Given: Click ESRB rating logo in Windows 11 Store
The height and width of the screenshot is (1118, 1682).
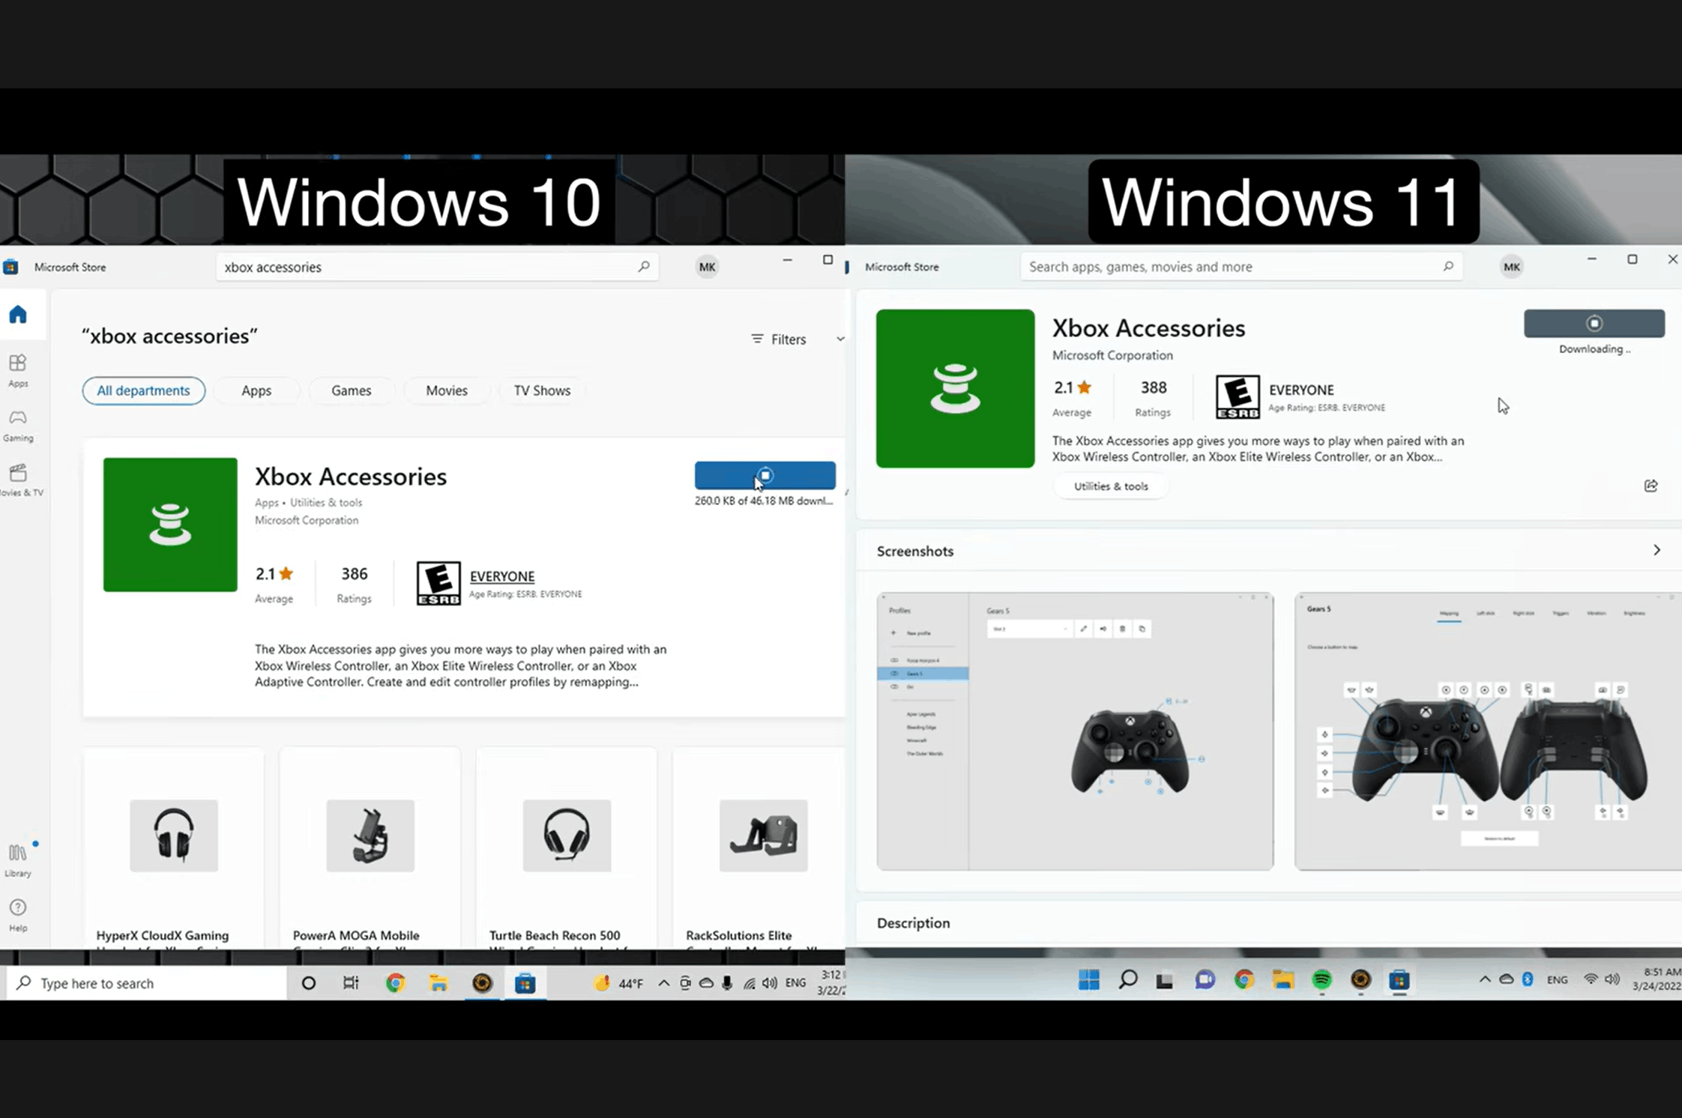Looking at the screenshot, I should point(1238,397).
